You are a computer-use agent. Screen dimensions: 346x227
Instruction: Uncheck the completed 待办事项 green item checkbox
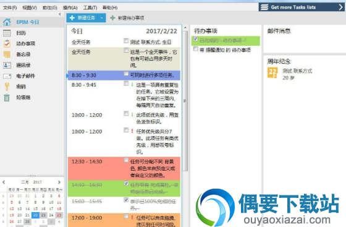[195, 39]
